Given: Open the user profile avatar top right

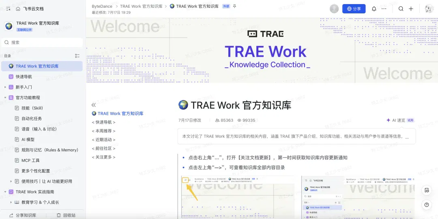Looking at the screenshot, I should (x=429, y=9).
